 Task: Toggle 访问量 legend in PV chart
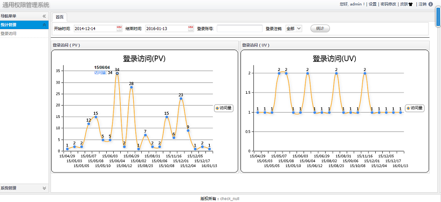(x=224, y=108)
